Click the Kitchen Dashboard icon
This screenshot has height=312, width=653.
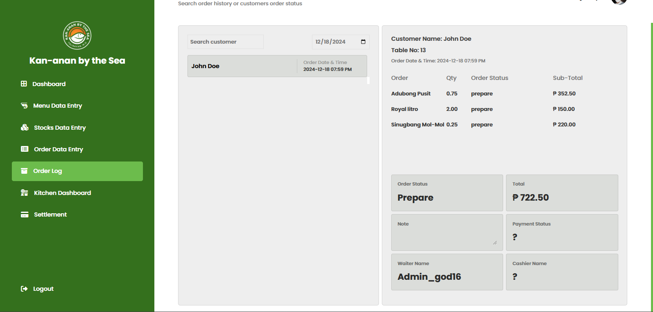pyautogui.click(x=25, y=193)
